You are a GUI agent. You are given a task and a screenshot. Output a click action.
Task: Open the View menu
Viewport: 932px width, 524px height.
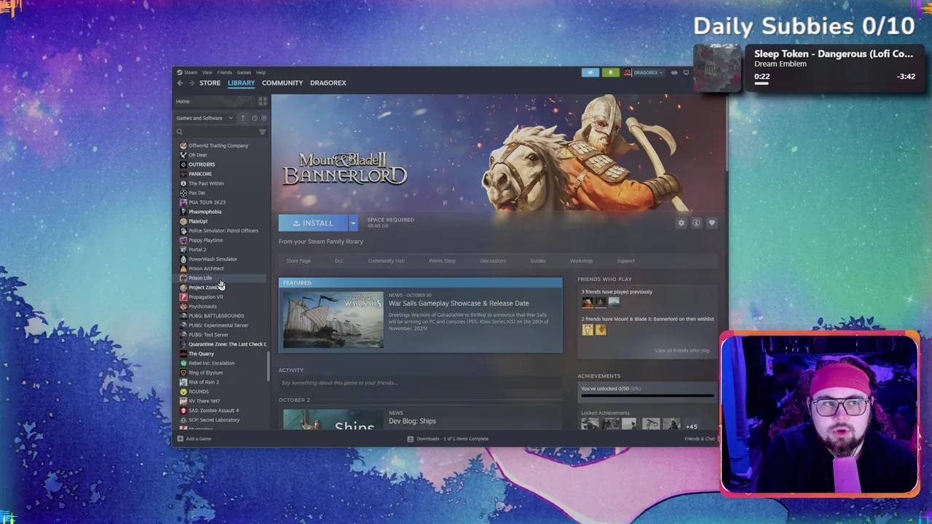208,72
